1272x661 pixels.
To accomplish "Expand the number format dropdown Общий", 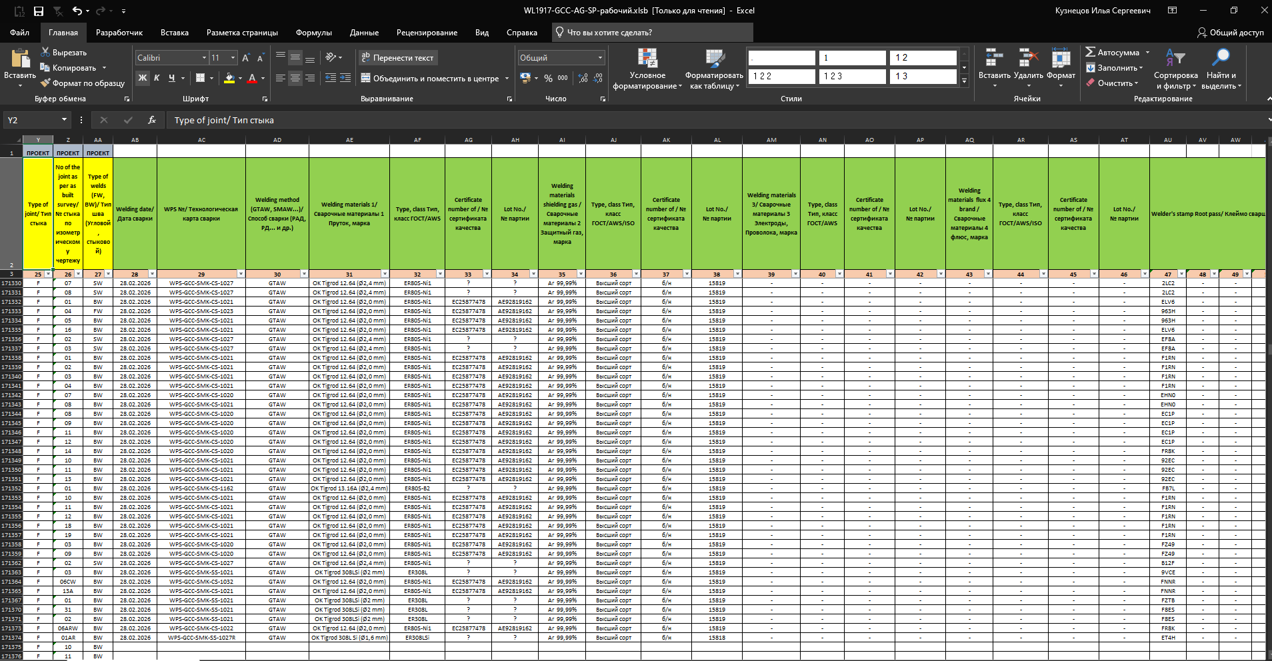I will (600, 58).
